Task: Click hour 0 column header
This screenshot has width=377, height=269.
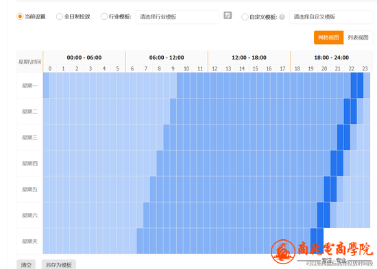Action: coord(50,68)
